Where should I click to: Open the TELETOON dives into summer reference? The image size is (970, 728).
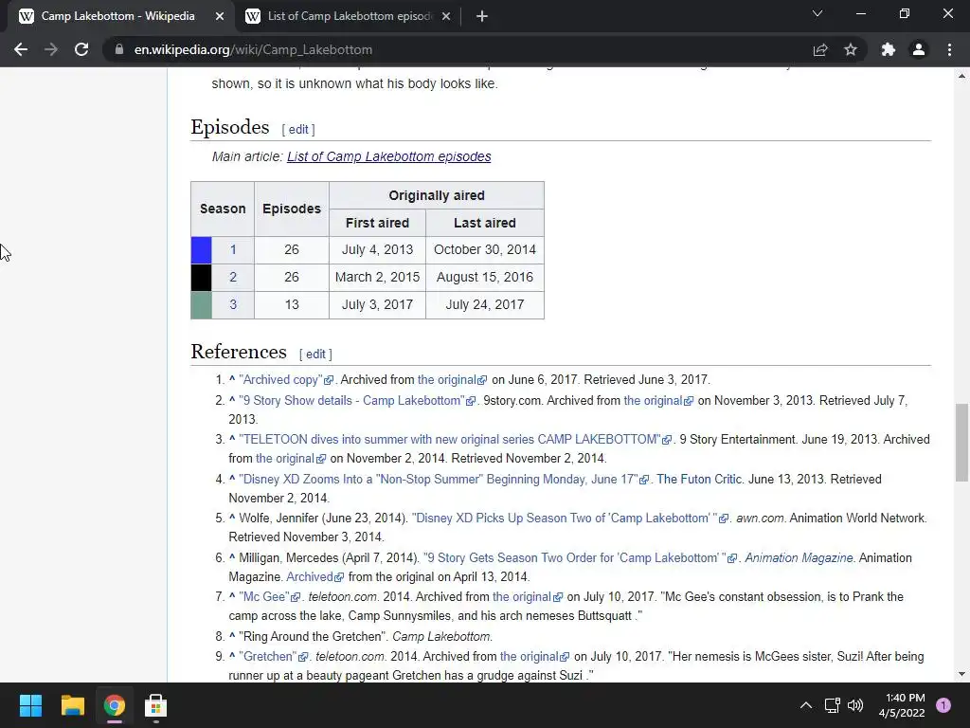pos(455,440)
